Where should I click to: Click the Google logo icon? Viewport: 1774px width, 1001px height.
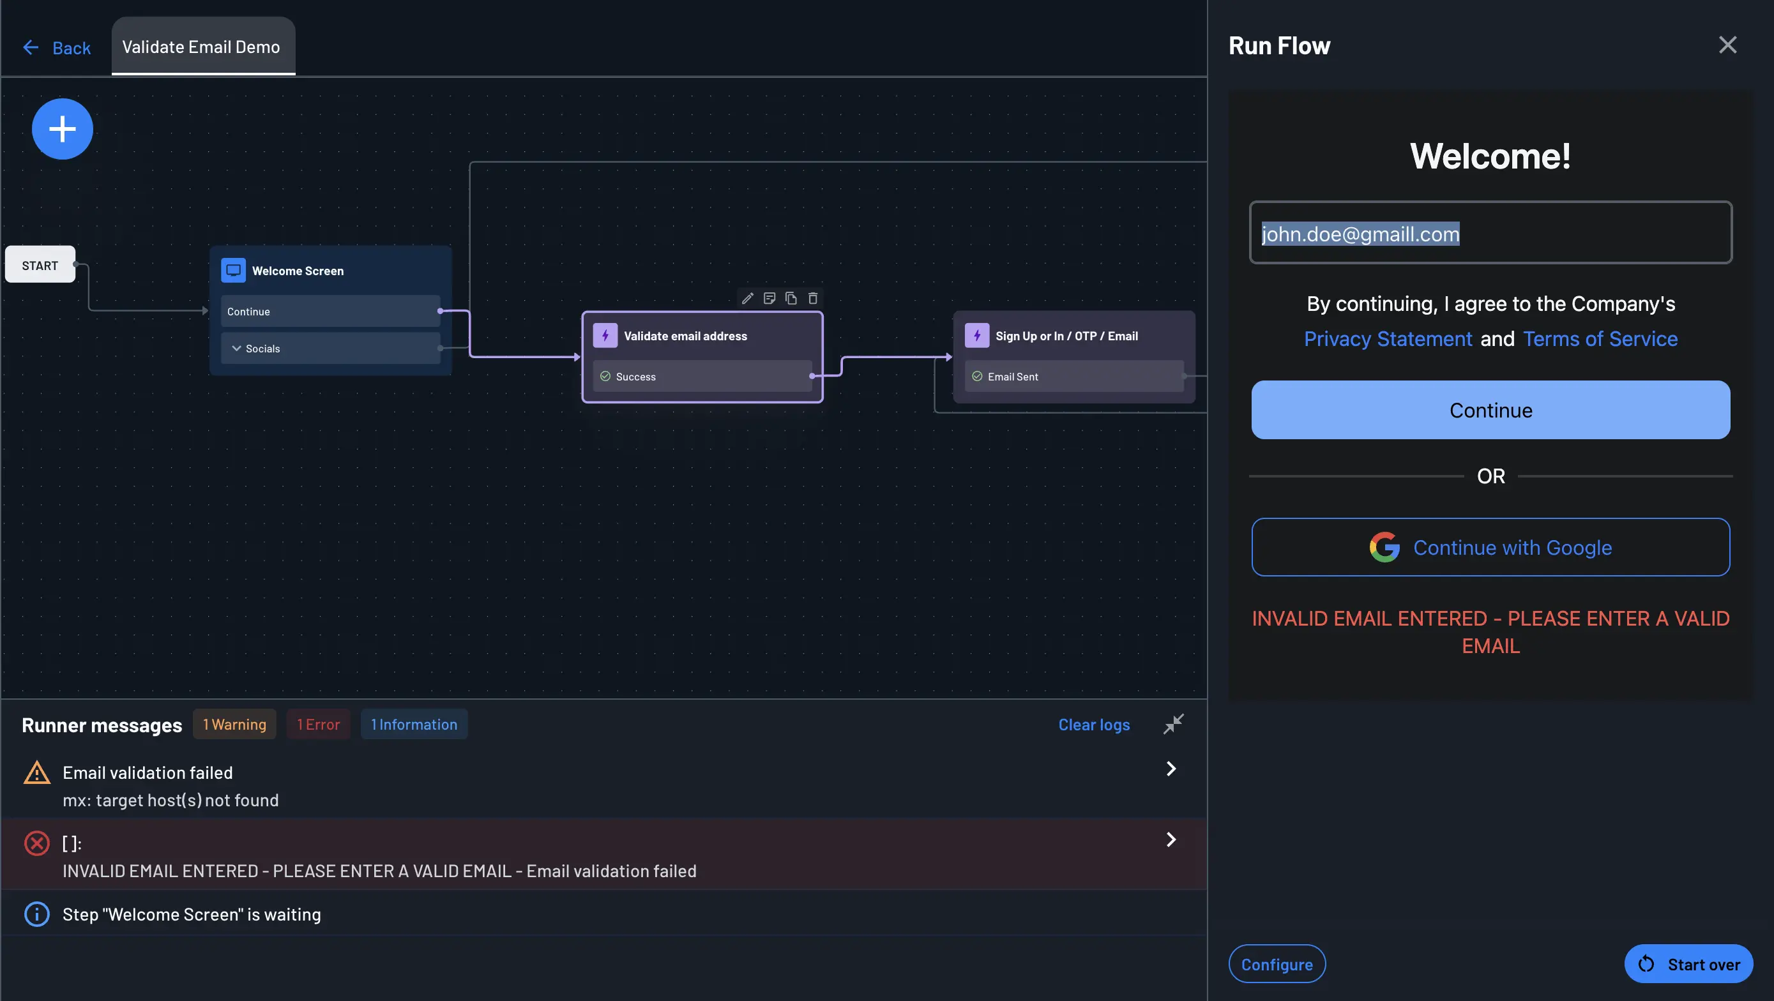pos(1384,547)
